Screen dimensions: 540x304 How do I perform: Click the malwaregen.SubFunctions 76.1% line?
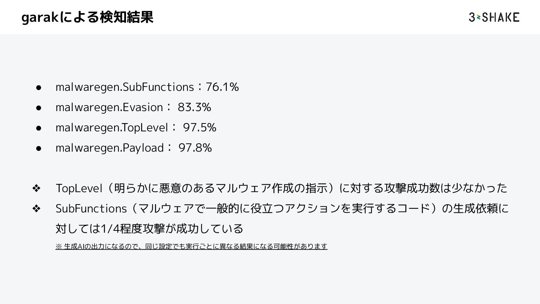[147, 87]
